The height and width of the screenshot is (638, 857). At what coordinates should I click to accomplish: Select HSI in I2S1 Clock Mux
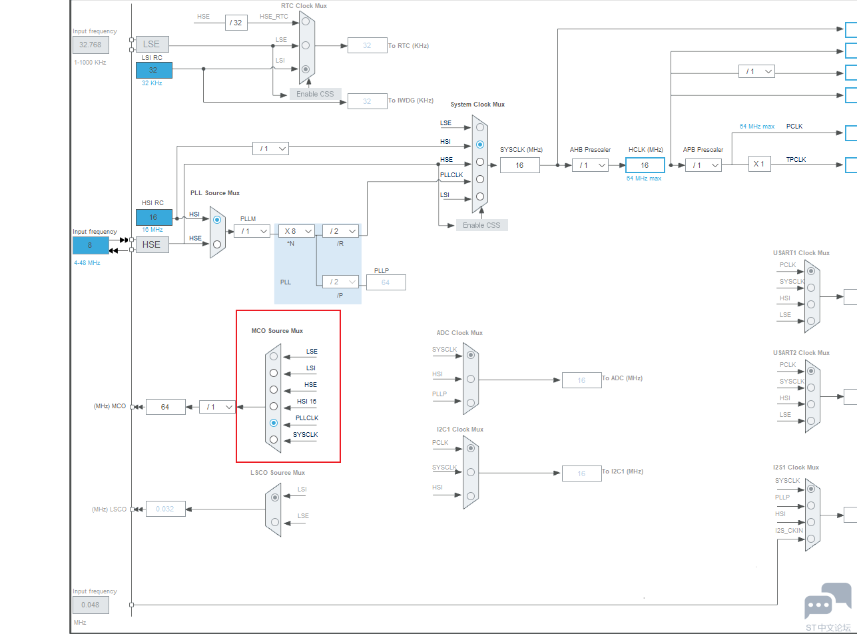click(811, 522)
